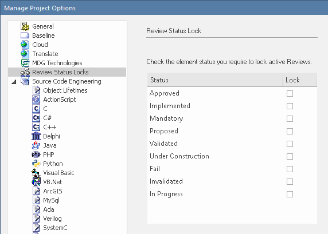328x234 pixels.
Task: Toggle the Lock checkbox for Under Construction
Action: (x=290, y=156)
